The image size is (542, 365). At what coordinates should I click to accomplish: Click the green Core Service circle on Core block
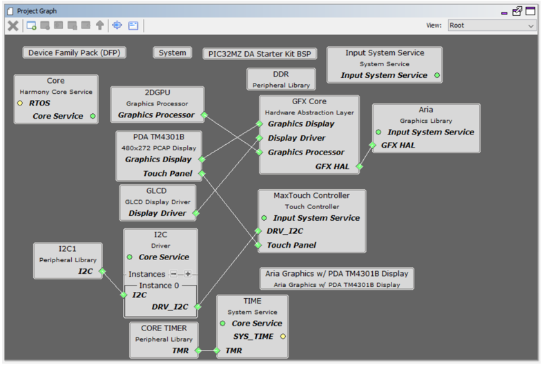click(93, 116)
